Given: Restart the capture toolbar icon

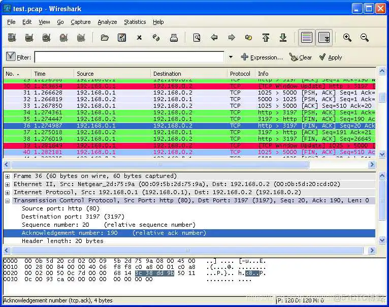Looking at the screenshot, I should [81, 38].
